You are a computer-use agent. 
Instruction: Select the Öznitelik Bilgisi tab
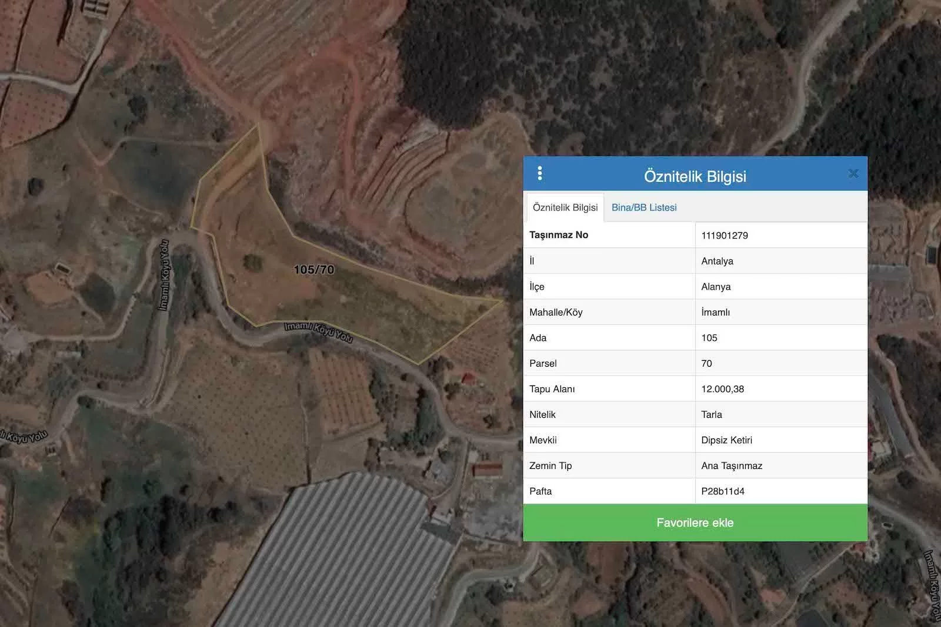click(x=565, y=207)
